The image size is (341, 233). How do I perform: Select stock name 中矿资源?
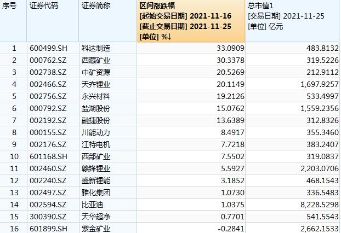coord(96,72)
